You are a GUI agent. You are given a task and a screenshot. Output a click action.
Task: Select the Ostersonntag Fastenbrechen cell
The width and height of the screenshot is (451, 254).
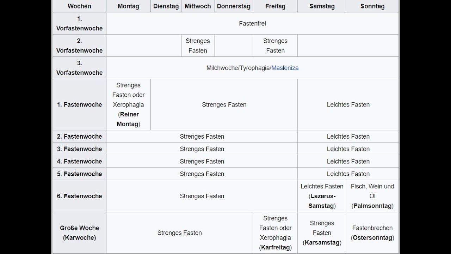(372, 233)
